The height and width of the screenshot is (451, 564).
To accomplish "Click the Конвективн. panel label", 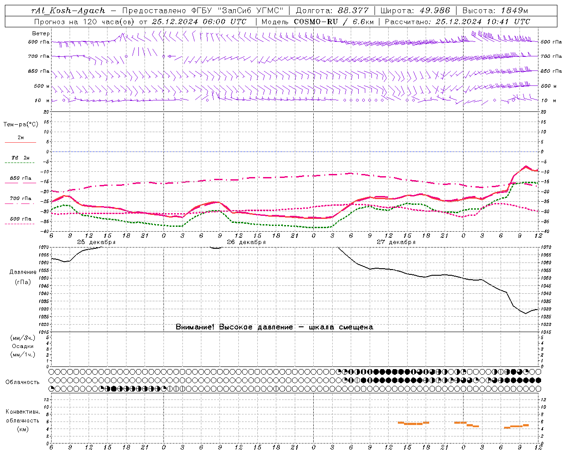I will pyautogui.click(x=22, y=412).
